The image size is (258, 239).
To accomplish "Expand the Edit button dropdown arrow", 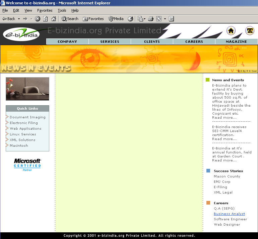I will [x=165, y=19].
